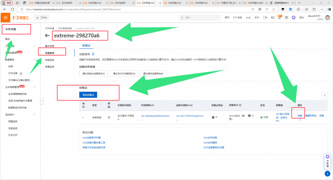Collapse the 监控审计 sidebar section
333x180 pixels.
[x=35, y=115]
